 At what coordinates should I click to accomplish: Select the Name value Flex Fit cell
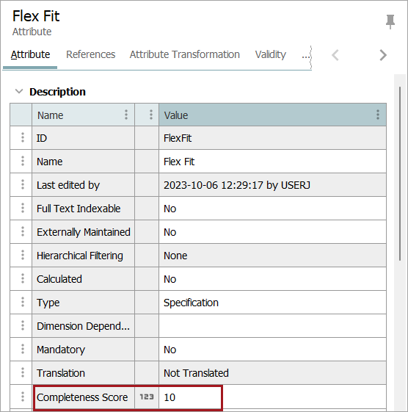(x=272, y=162)
